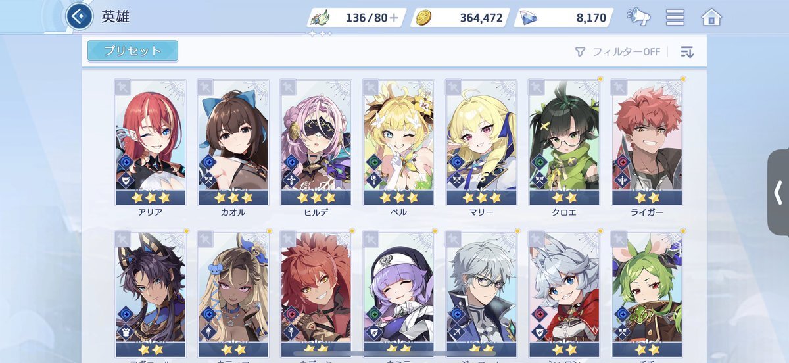Toggle the pin icon on アリア card
This screenshot has width=789, height=363.
pyautogui.click(x=122, y=87)
